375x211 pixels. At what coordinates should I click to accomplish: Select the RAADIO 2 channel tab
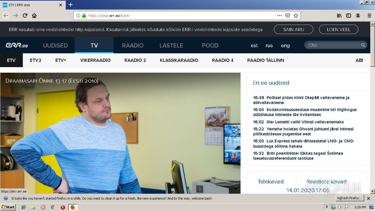tap(135, 60)
